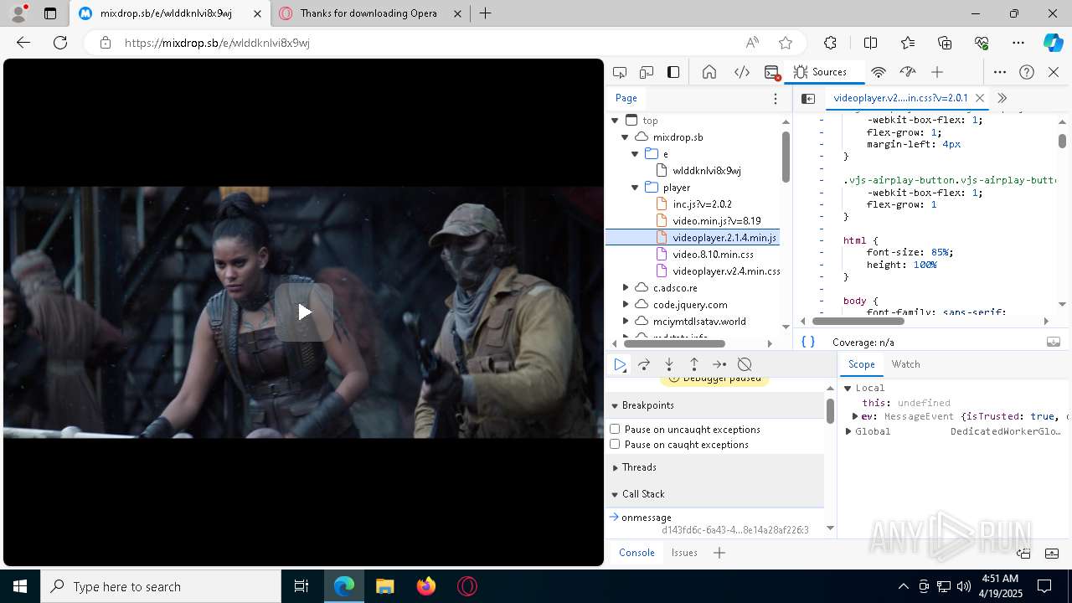Image resolution: width=1072 pixels, height=603 pixels.
Task: Click the Windows Start button
Action: point(20,586)
